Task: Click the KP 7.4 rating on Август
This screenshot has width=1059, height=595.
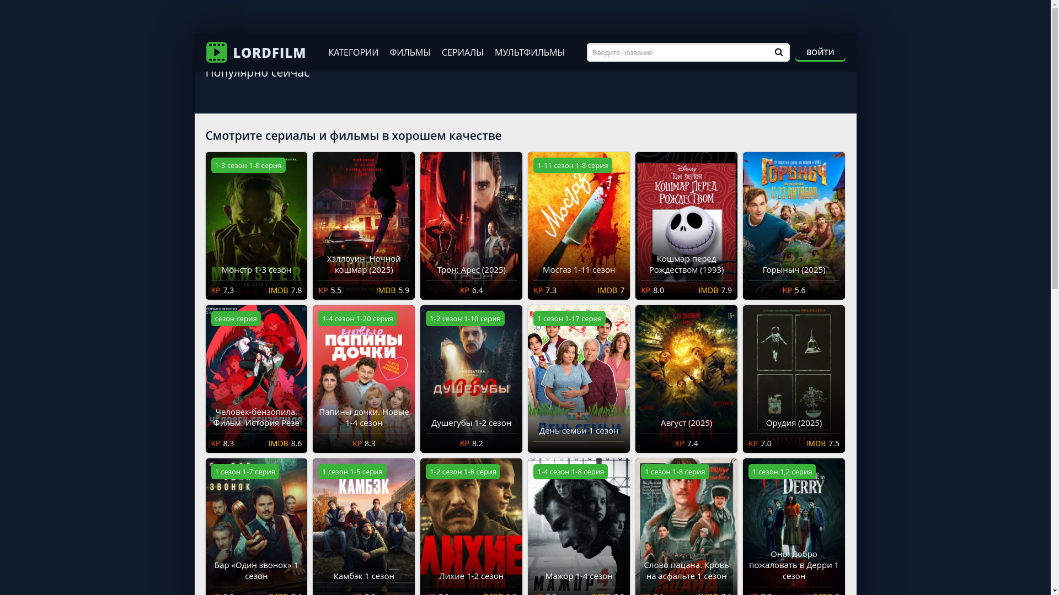Action: coord(686,443)
